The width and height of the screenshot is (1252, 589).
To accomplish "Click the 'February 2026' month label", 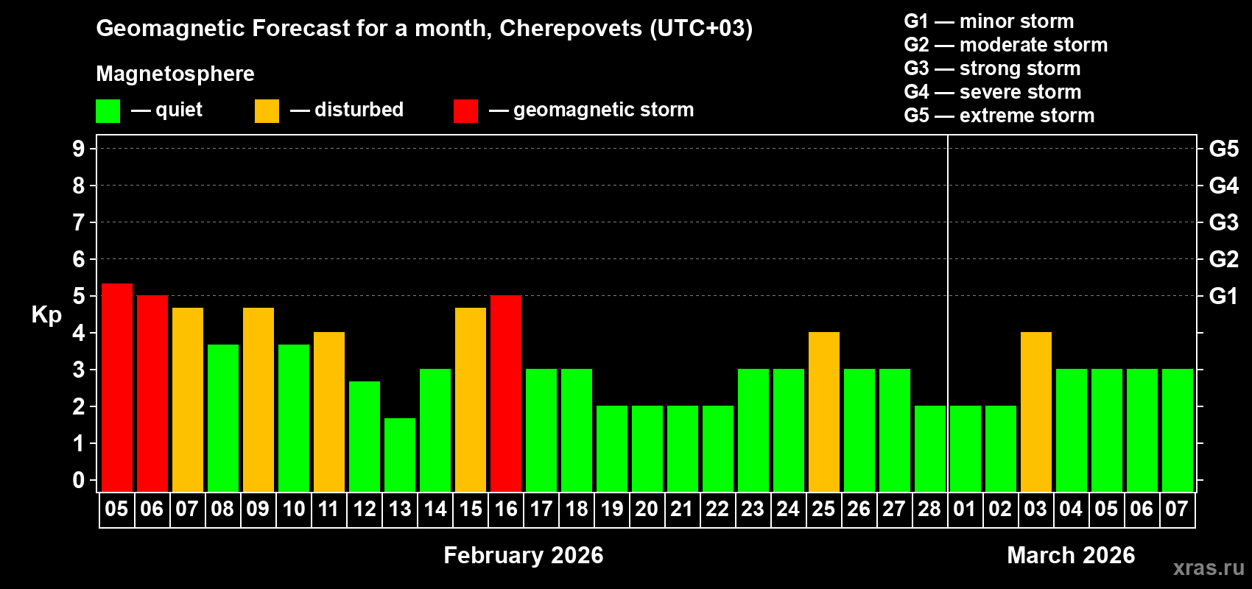I will click(524, 555).
